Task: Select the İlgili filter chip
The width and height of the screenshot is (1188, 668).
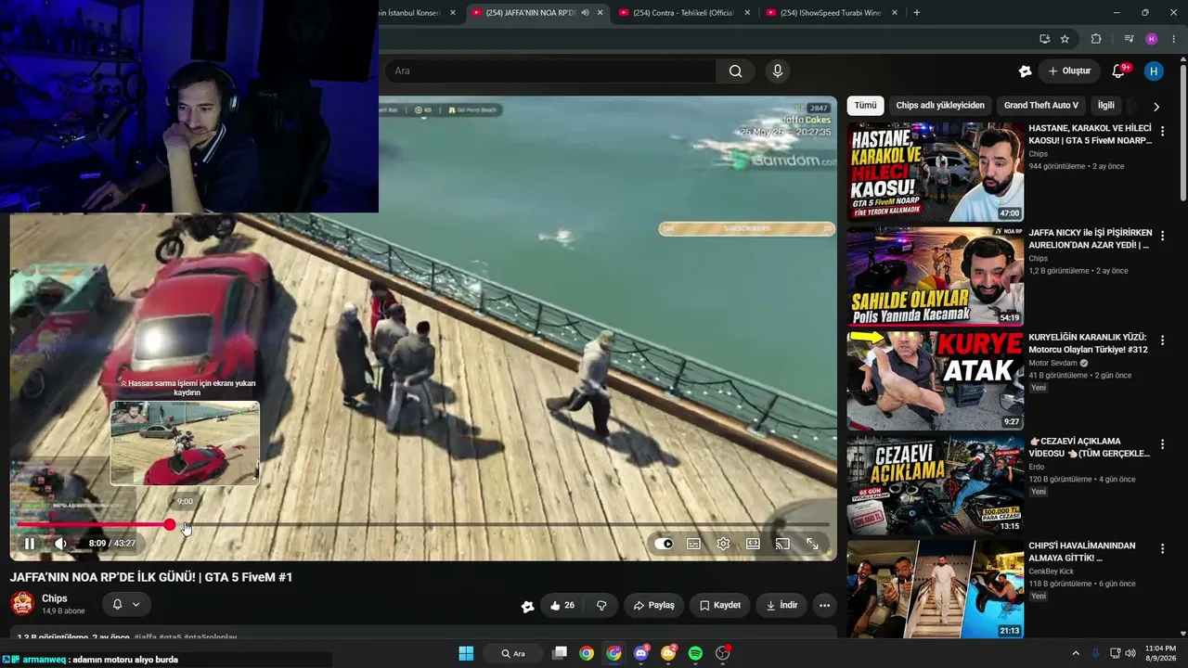Action: pyautogui.click(x=1105, y=106)
